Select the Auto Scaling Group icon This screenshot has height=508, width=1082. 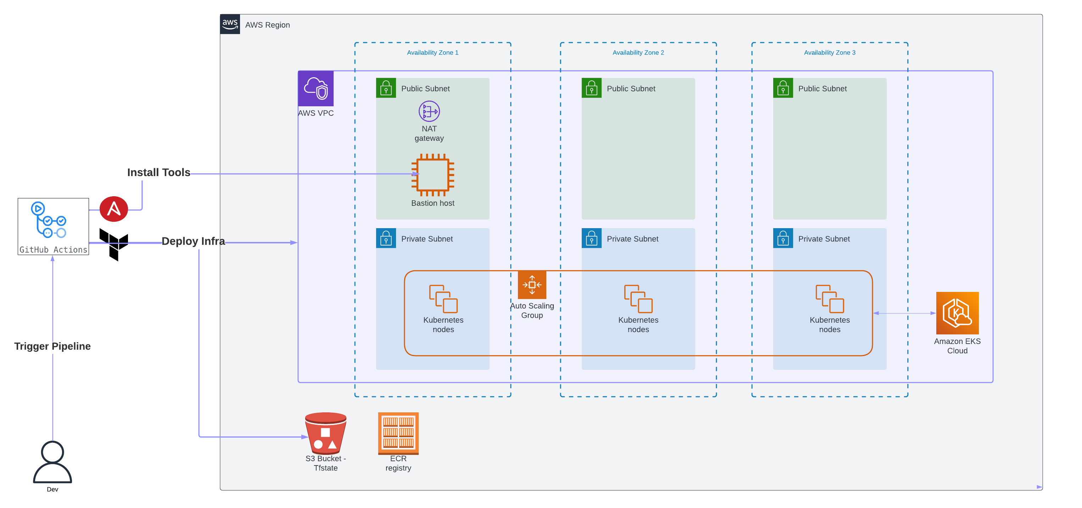pos(532,285)
